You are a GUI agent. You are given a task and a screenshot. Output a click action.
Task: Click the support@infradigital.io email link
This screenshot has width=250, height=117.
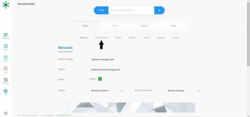click(64, 115)
